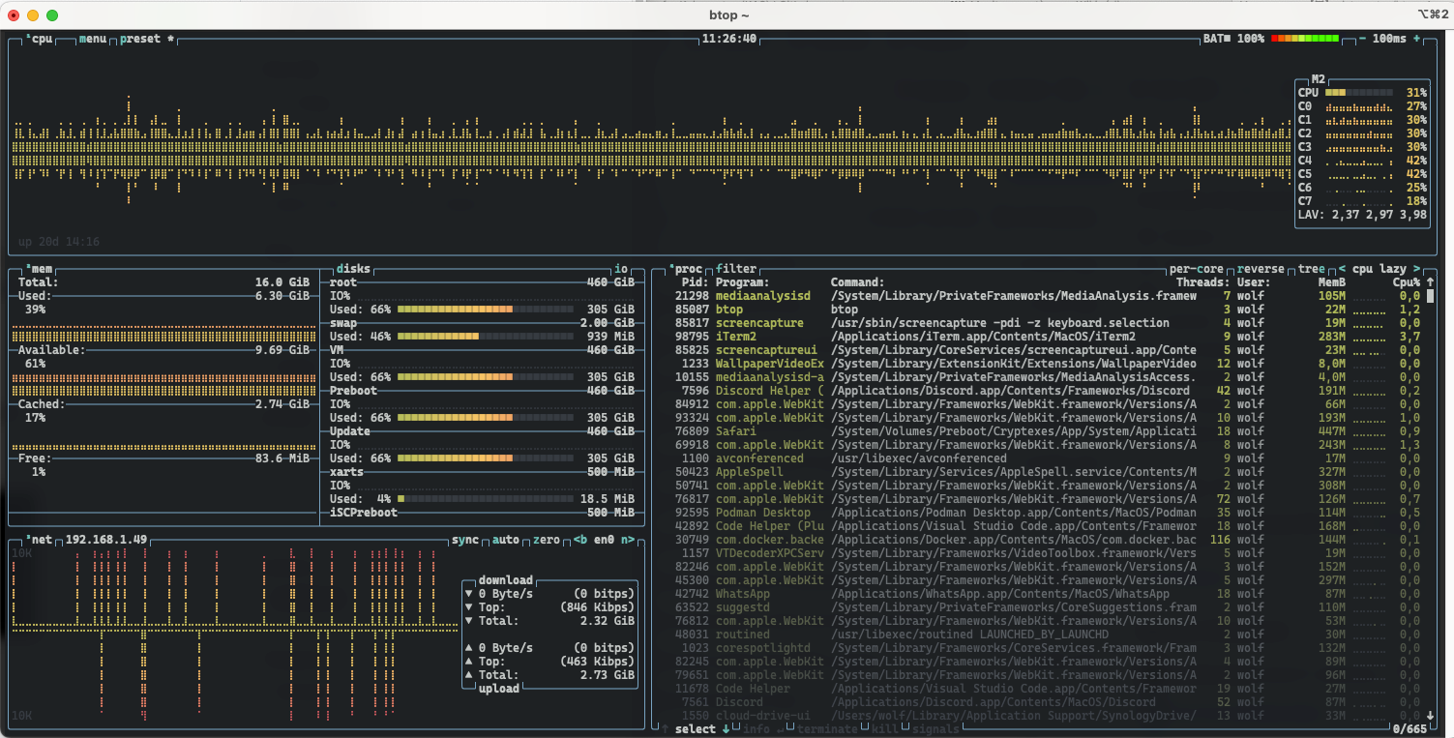Toggle io mode in disks panel
The height and width of the screenshot is (738, 1454).
tap(621, 269)
